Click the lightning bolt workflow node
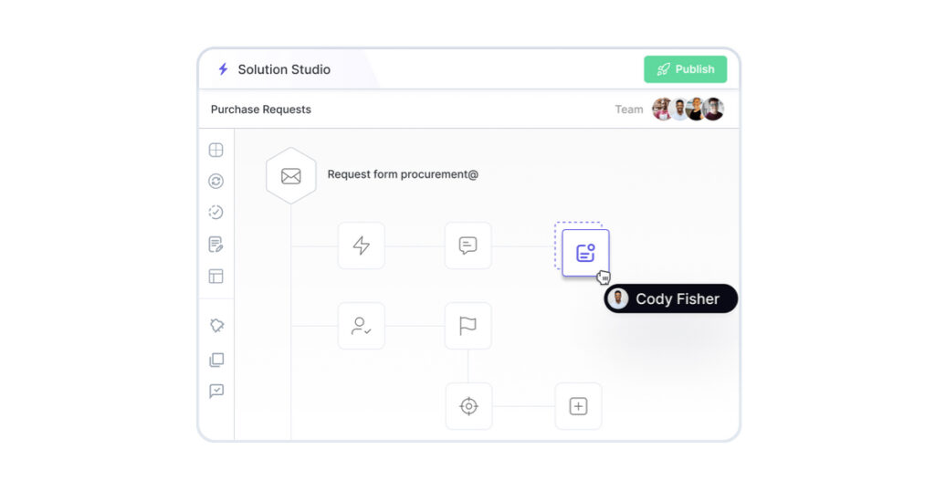Viewport: 935px width, 491px height. coord(362,245)
